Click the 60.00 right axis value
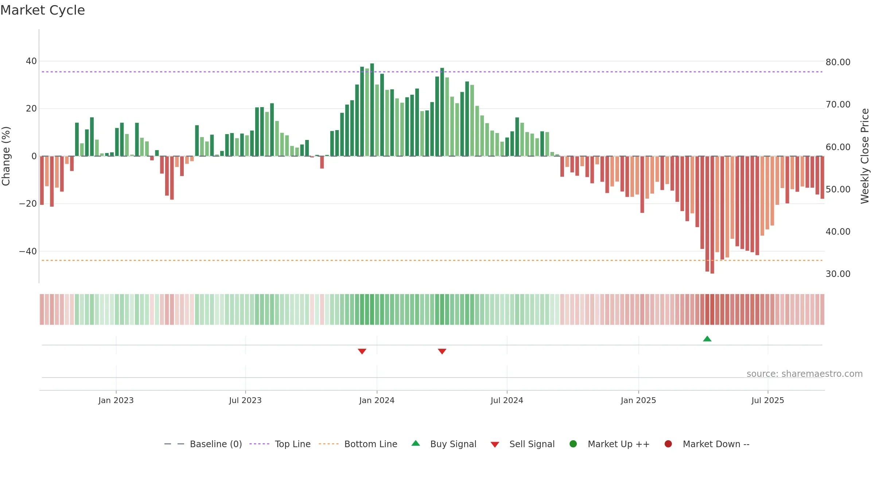 pyautogui.click(x=838, y=147)
